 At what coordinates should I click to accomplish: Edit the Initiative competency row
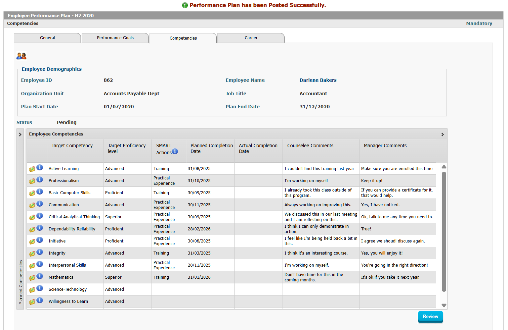click(x=32, y=241)
